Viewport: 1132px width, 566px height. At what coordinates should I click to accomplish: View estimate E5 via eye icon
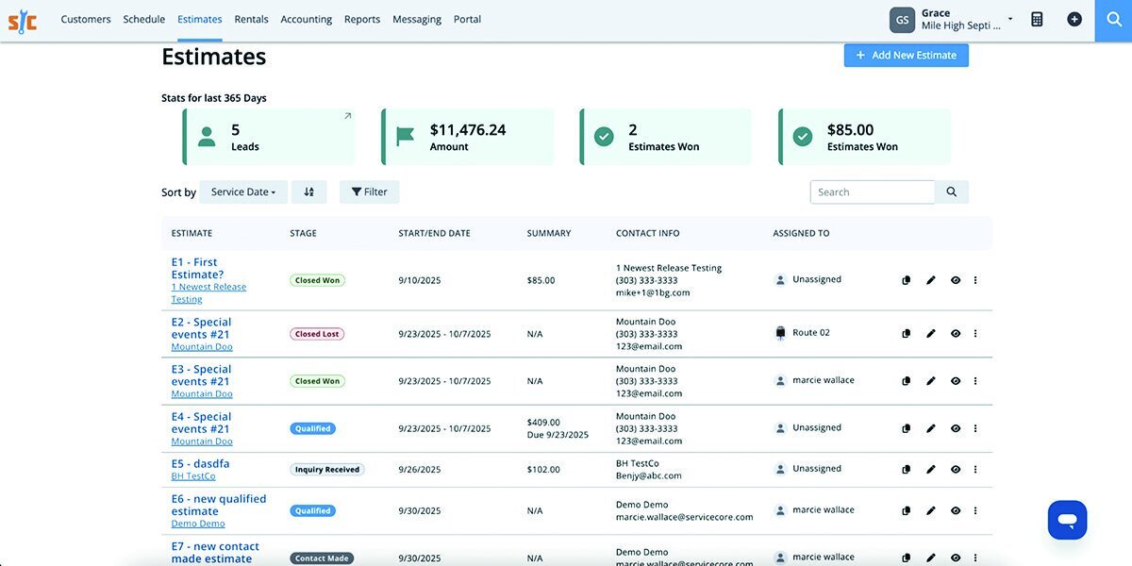tap(956, 469)
